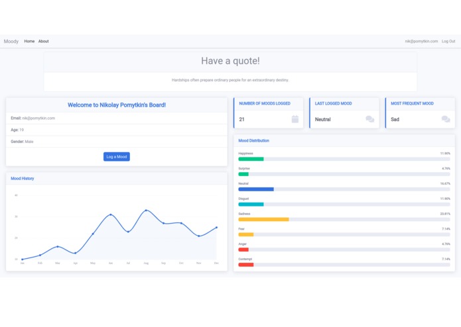
Task: Click the Hardships quote text
Action: tap(231, 80)
